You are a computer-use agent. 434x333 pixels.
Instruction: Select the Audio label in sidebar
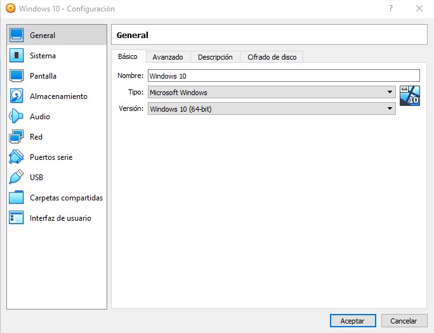(40, 117)
